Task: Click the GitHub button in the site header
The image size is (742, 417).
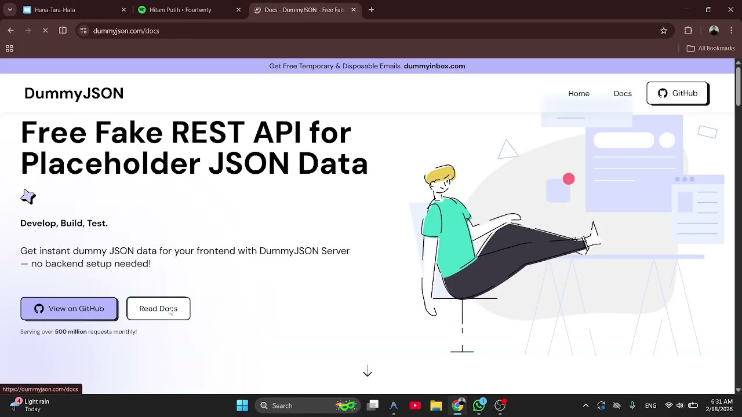Action: (x=677, y=93)
